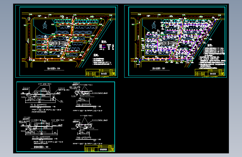Select the 9-9 section title
Viewport: 242px width, 157px height.
click(39, 105)
